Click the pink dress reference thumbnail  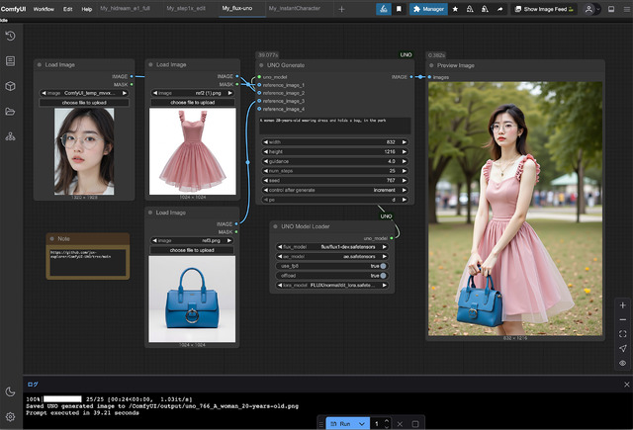pyautogui.click(x=193, y=151)
